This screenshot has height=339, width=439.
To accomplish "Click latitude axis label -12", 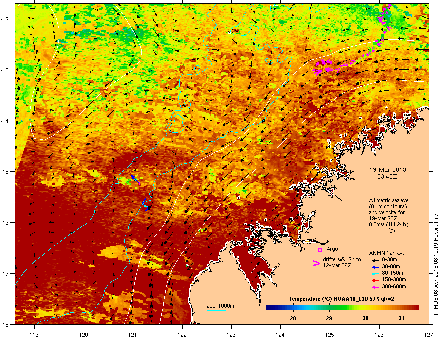I will pos(5,19).
